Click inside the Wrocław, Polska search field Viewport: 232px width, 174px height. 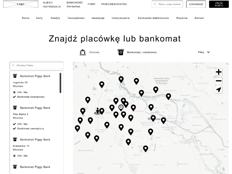pyautogui.click(x=36, y=66)
